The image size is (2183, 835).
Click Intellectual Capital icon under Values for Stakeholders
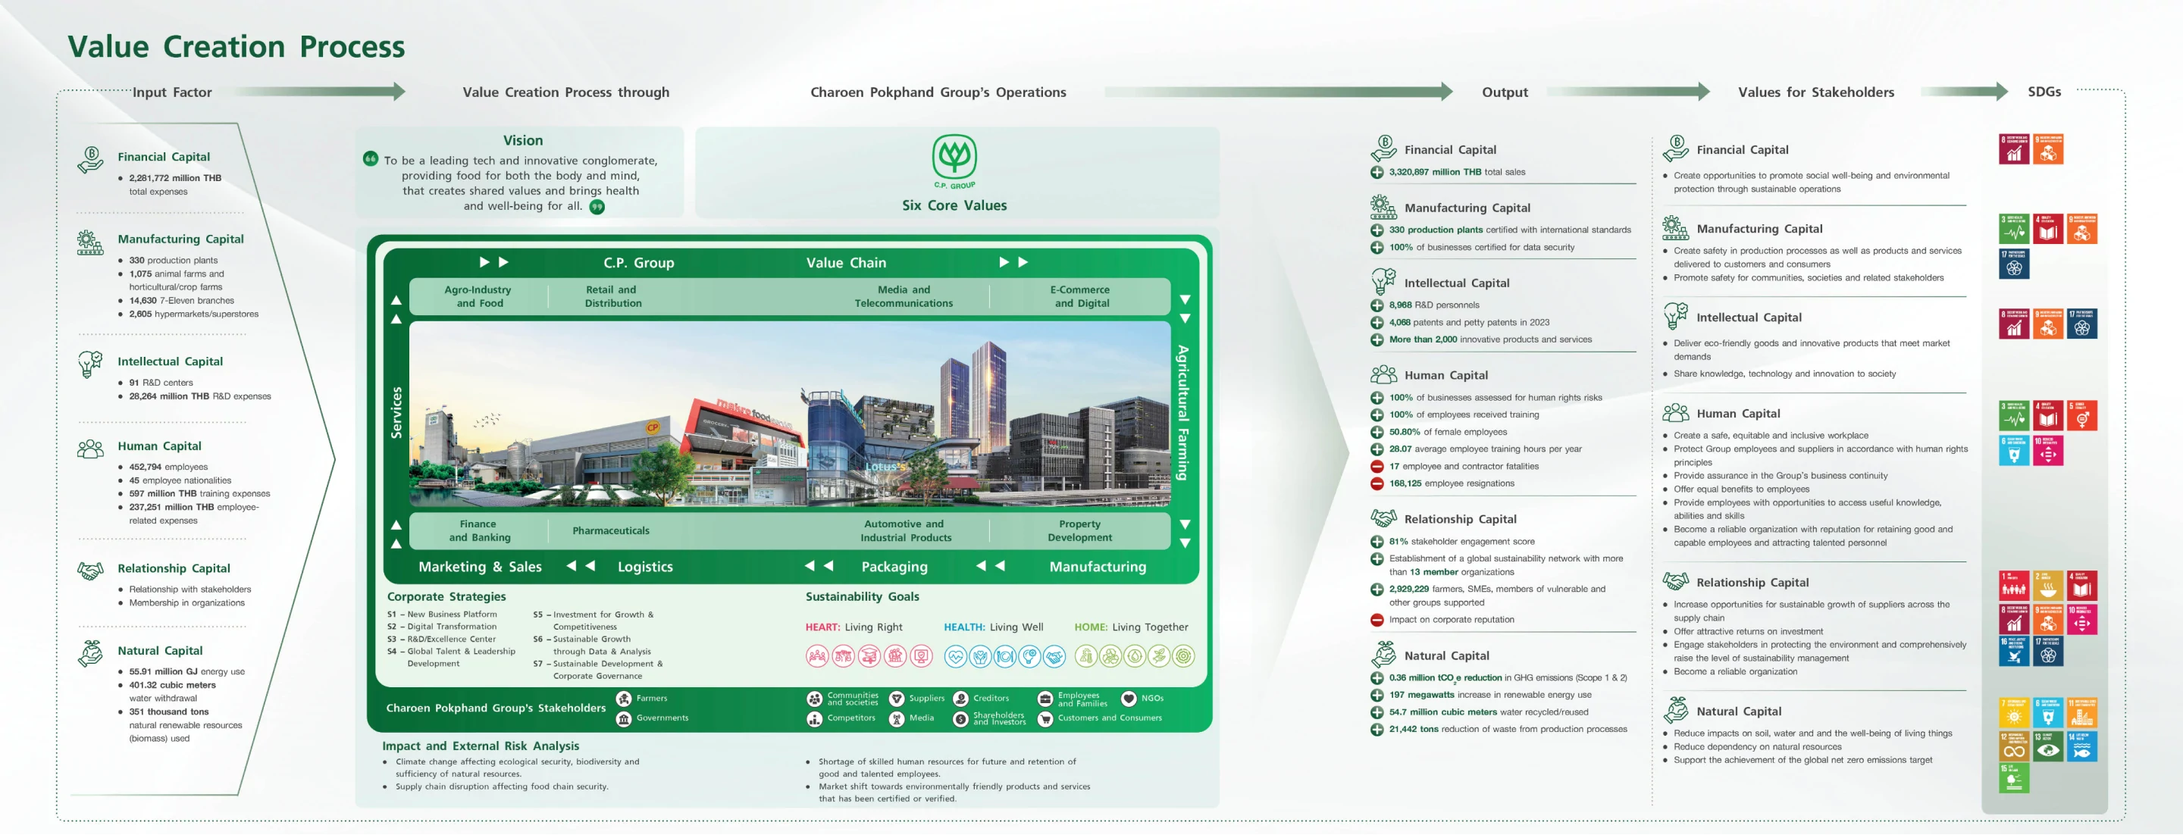tap(1675, 316)
